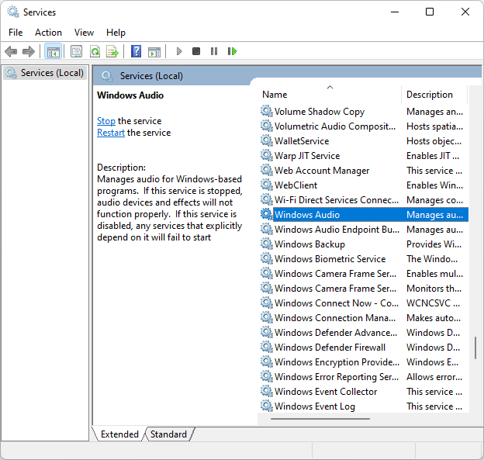Open the Properties toolbar icon
Image resolution: width=484 pixels, height=460 pixels.
(76, 51)
